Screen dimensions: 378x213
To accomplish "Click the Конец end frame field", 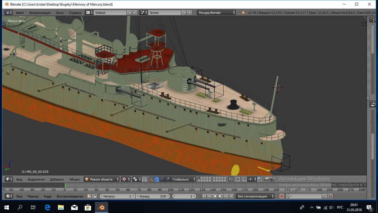I will tap(153, 196).
